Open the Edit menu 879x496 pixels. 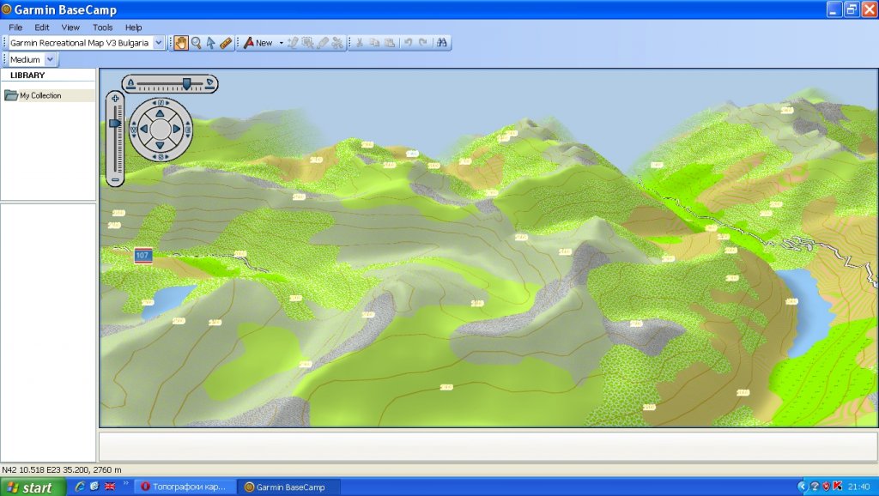[42, 27]
